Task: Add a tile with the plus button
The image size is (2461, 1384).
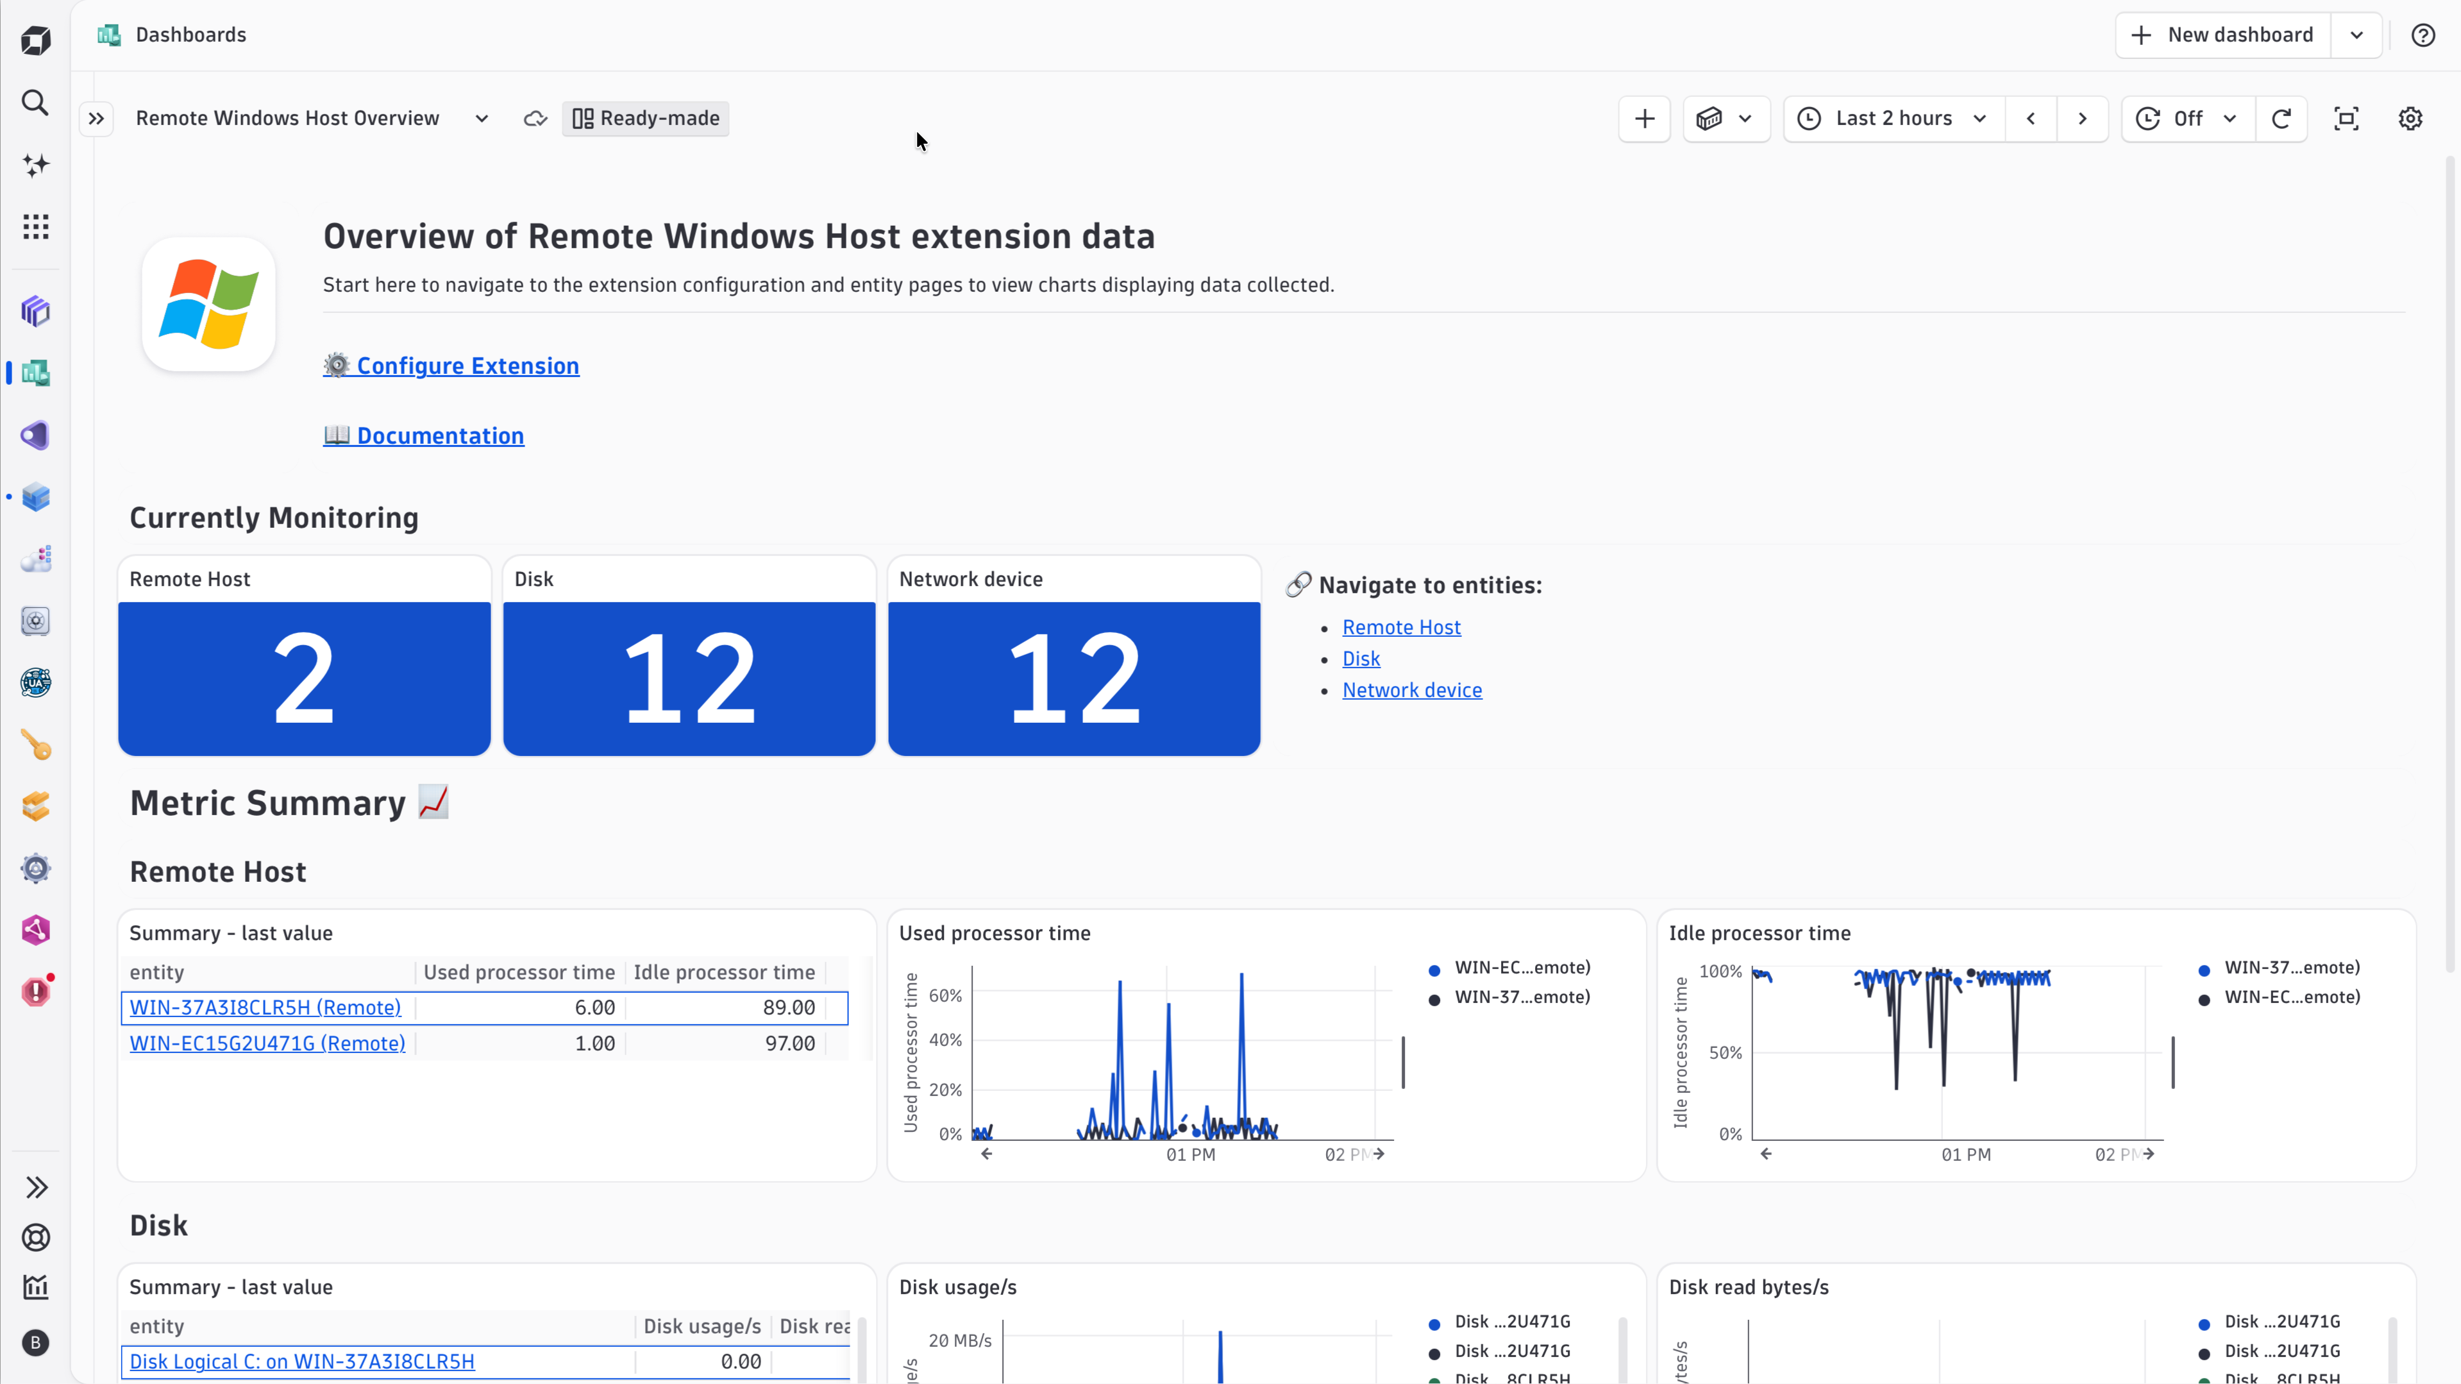Action: (x=1644, y=119)
